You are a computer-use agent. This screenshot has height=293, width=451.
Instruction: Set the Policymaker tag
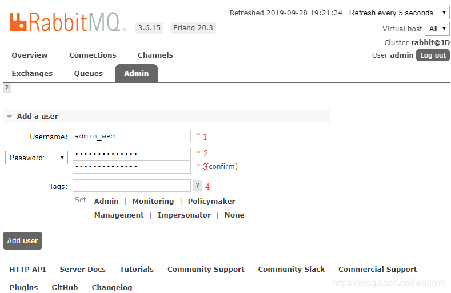click(211, 201)
